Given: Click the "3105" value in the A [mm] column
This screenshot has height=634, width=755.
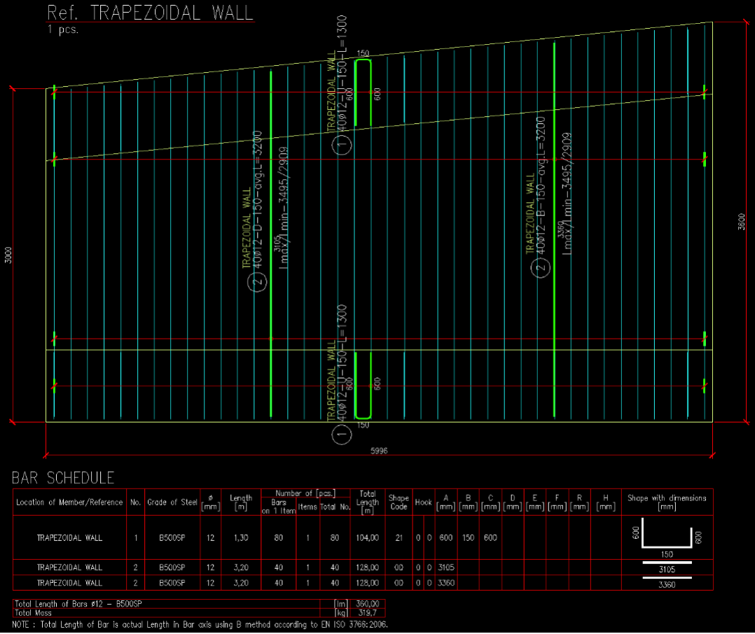Looking at the screenshot, I should pyautogui.click(x=446, y=568).
